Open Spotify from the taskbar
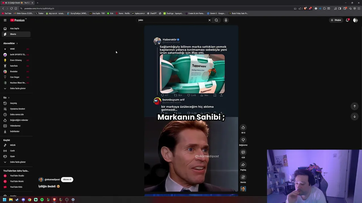Screen dimensions: 362x203 pyautogui.click(x=42, y=200)
